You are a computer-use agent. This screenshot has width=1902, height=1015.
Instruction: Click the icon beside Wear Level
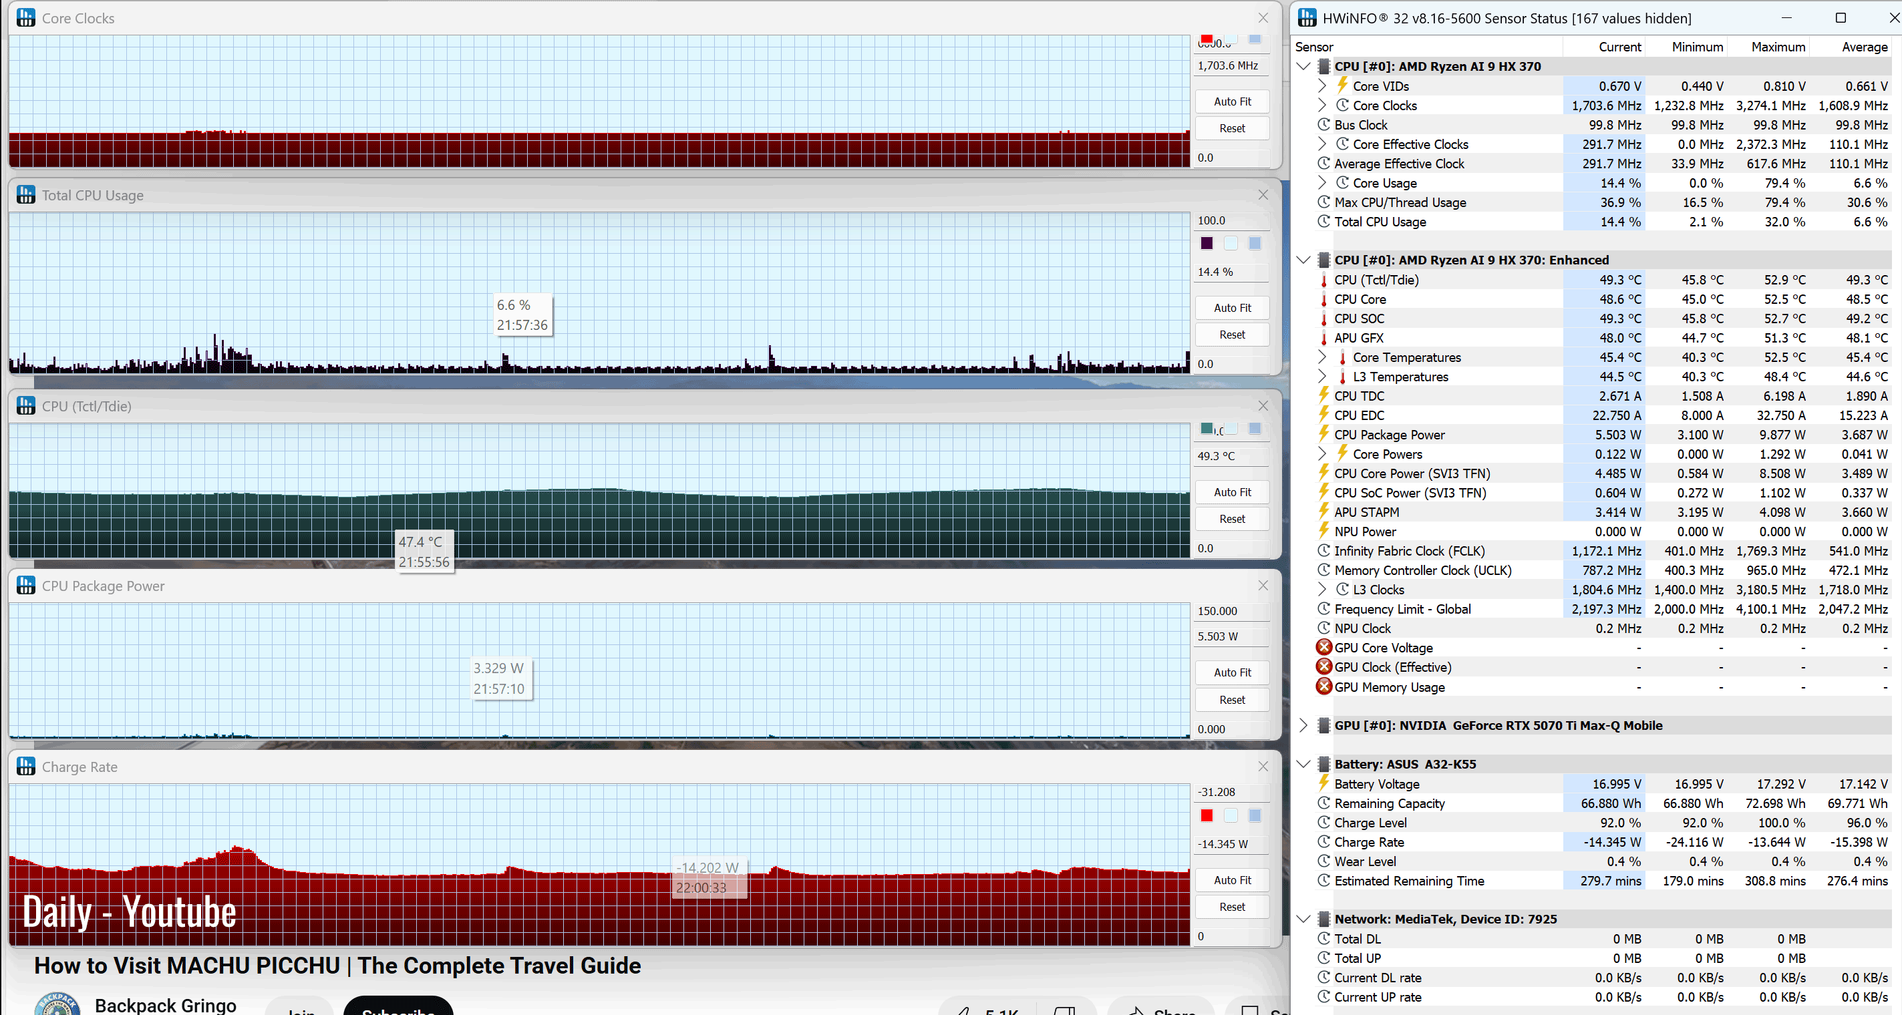(1324, 861)
